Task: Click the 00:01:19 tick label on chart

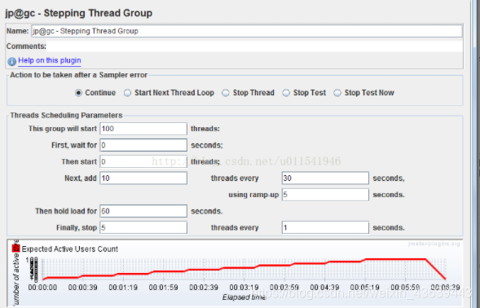Action: [x=123, y=288]
